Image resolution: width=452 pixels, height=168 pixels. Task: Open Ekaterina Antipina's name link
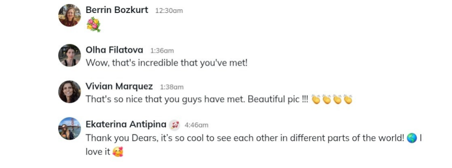(125, 124)
